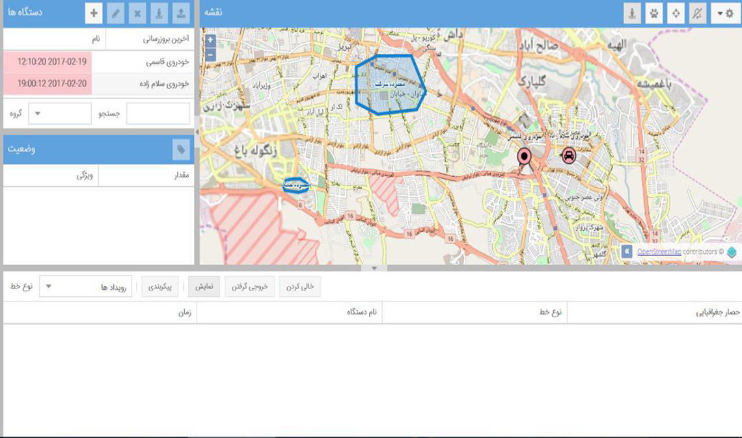Viewport: 742px width, 438px height.
Task: Click the leftmost icon in map toolbar
Action: point(632,13)
